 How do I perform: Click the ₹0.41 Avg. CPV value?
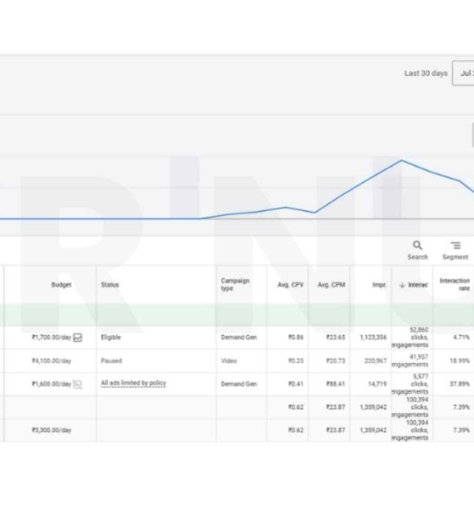coord(296,384)
